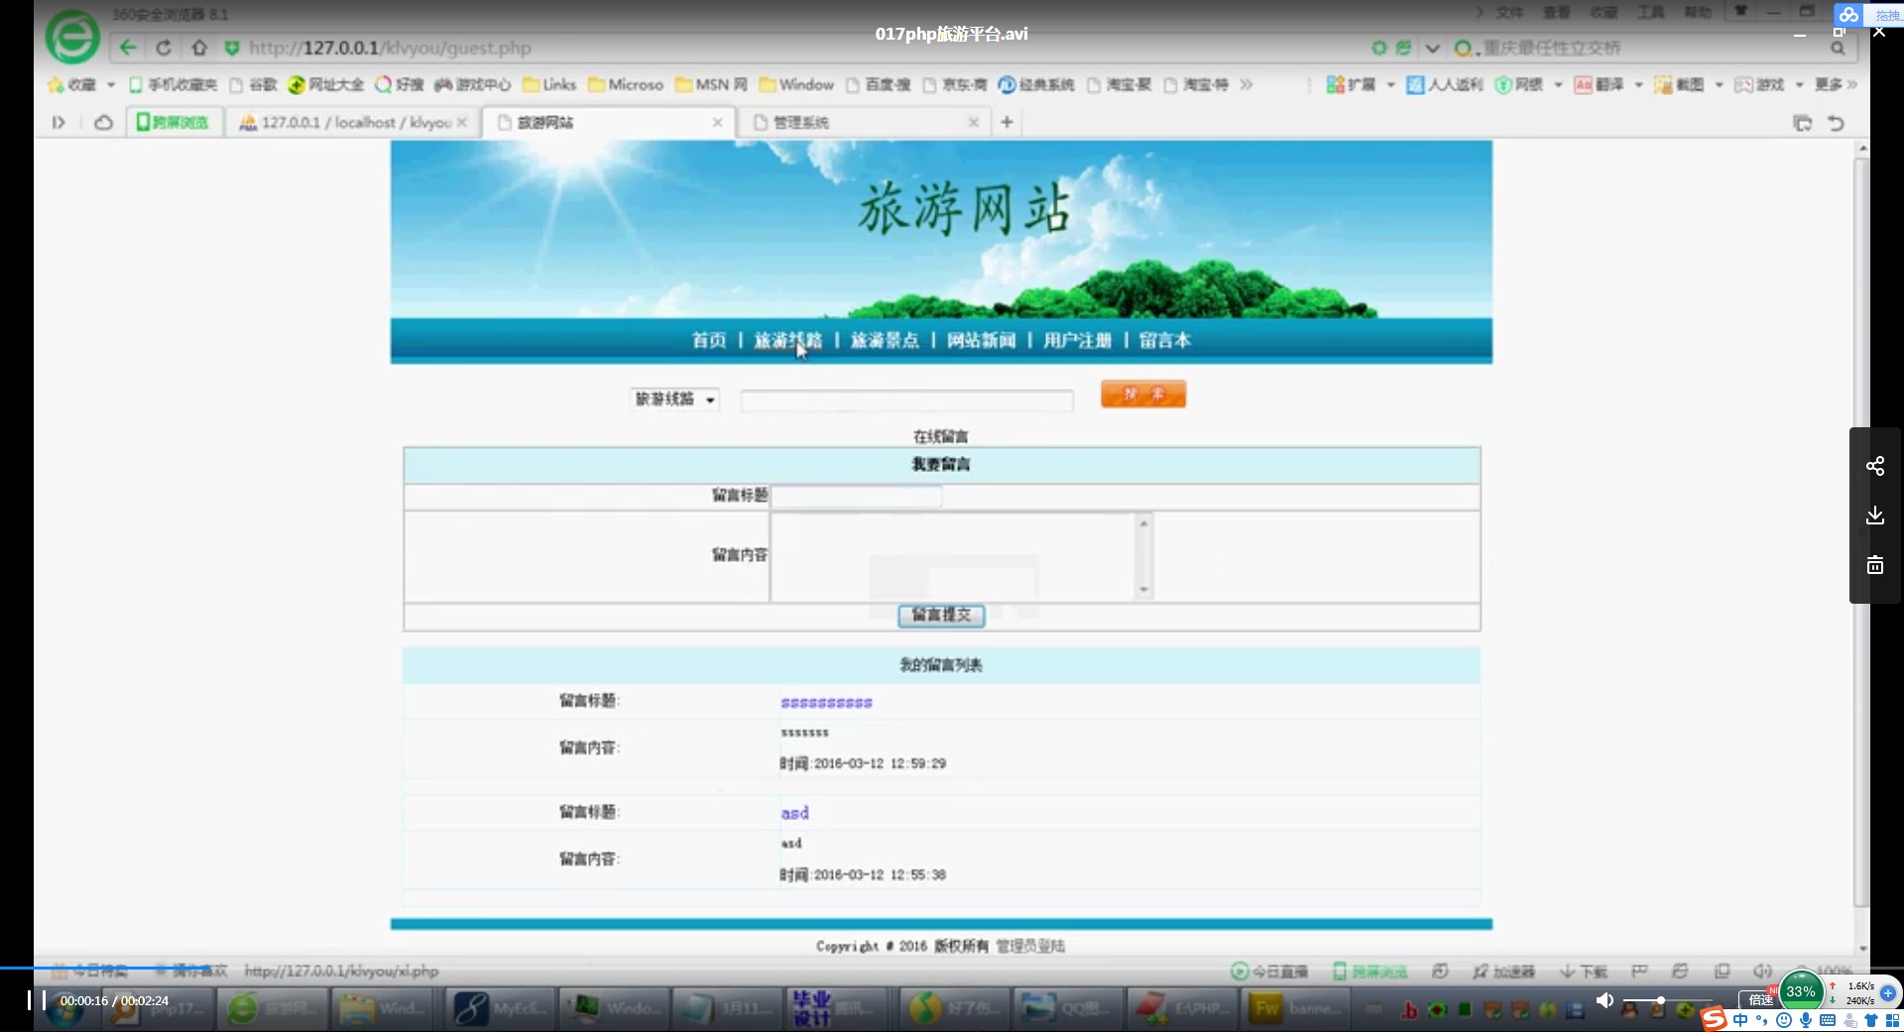This screenshot has height=1032, width=1904.
Task: Close the 旅游网站 tab
Action: click(x=717, y=123)
